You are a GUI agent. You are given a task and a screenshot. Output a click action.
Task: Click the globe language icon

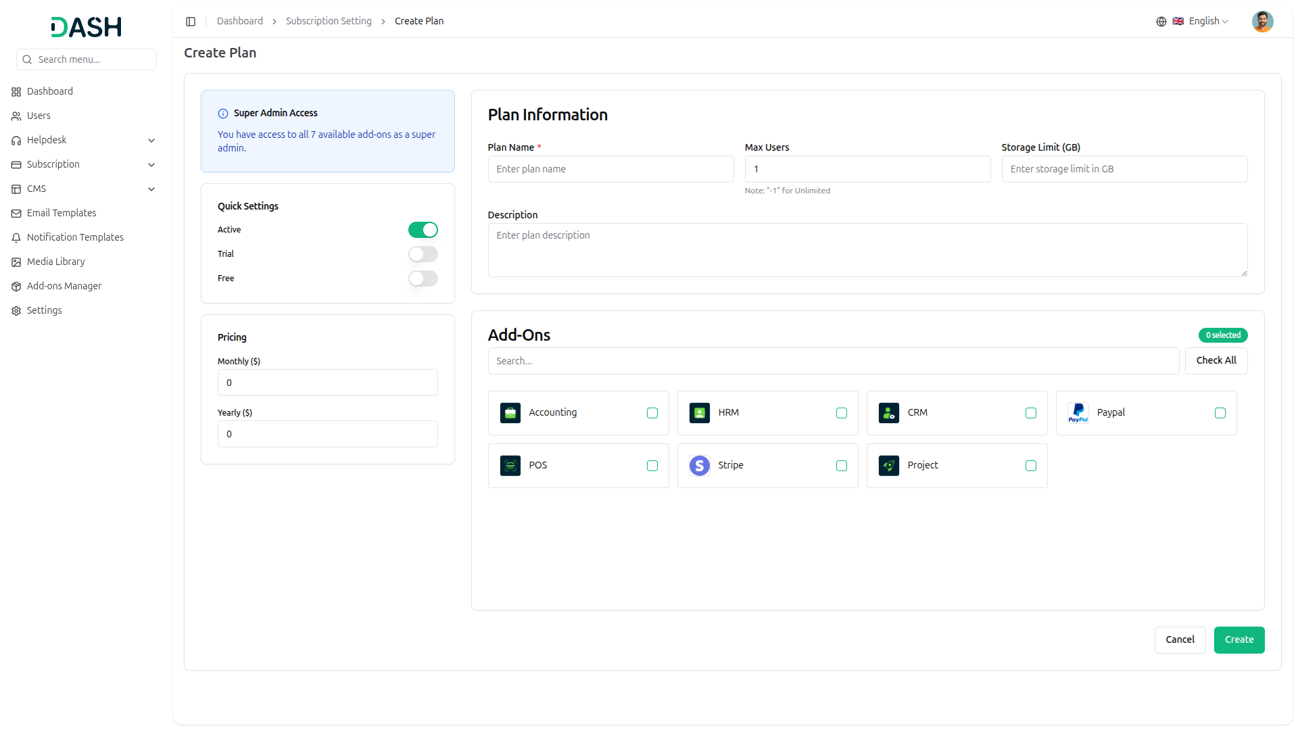tap(1161, 22)
